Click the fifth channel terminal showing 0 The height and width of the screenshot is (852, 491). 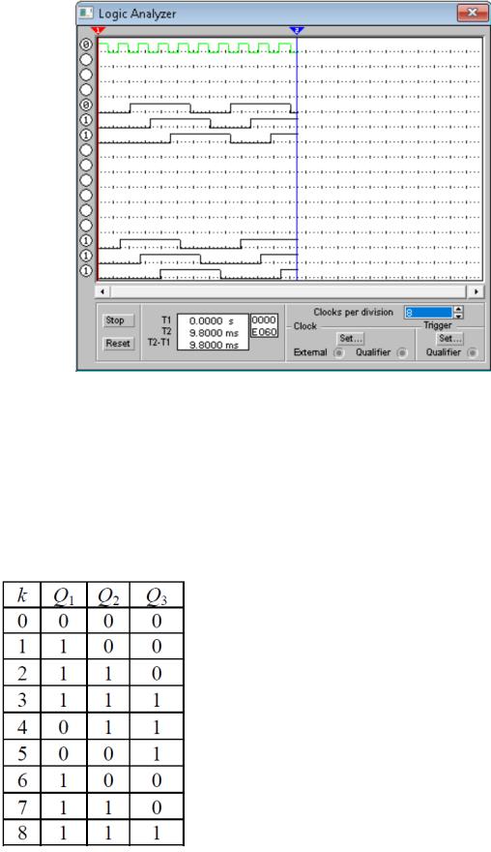[x=86, y=105]
